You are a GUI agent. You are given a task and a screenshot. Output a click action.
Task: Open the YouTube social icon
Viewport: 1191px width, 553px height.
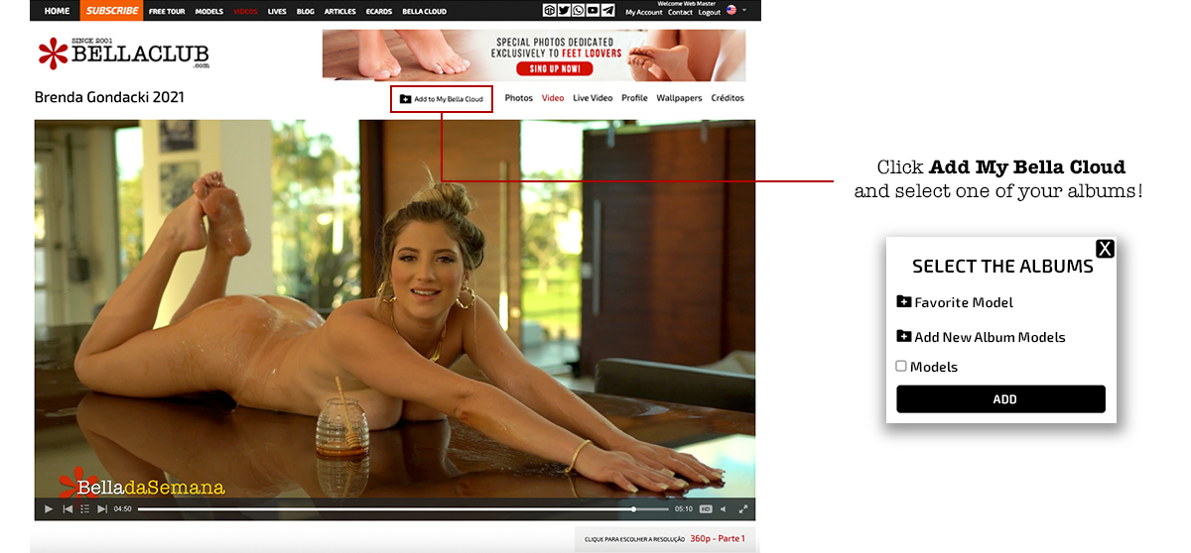[x=594, y=11]
